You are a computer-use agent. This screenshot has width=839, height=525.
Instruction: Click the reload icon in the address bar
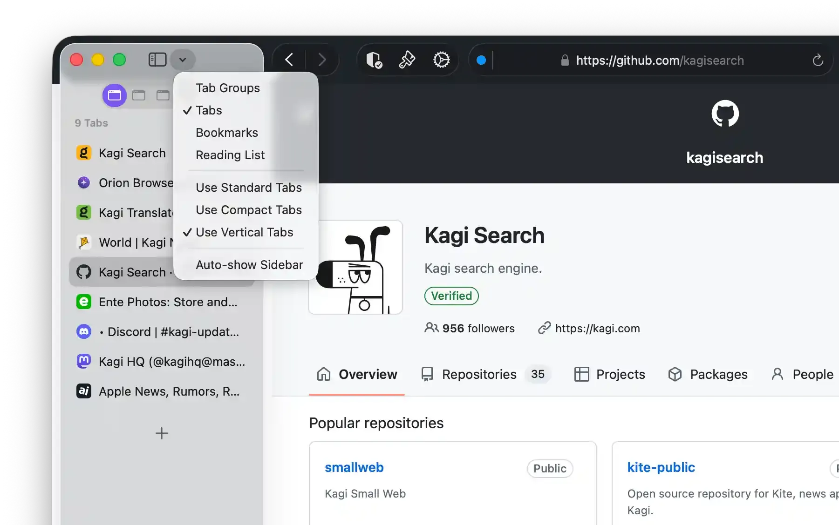pos(819,60)
